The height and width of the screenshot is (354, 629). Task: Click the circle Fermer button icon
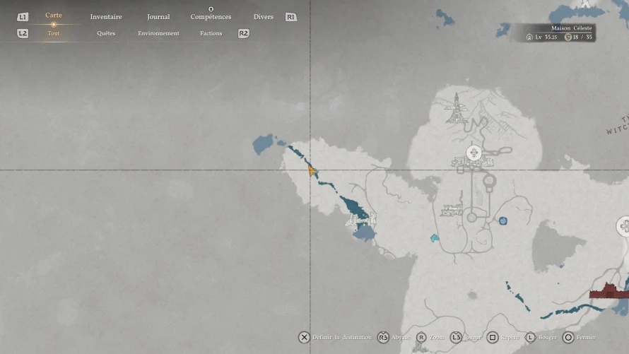pyautogui.click(x=568, y=337)
